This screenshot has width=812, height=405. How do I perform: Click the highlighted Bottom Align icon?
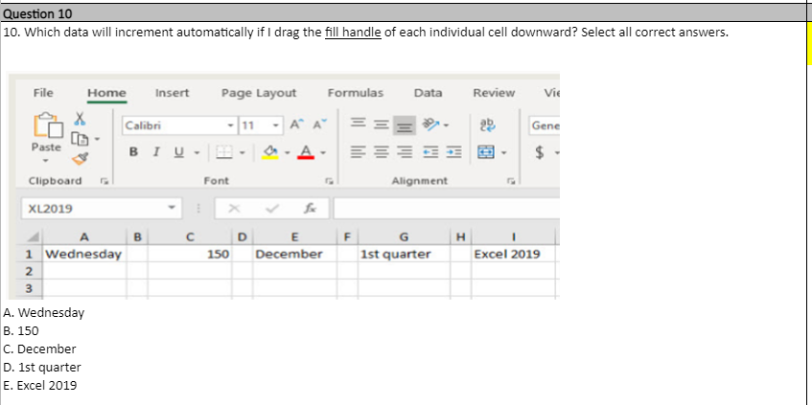coord(405,125)
